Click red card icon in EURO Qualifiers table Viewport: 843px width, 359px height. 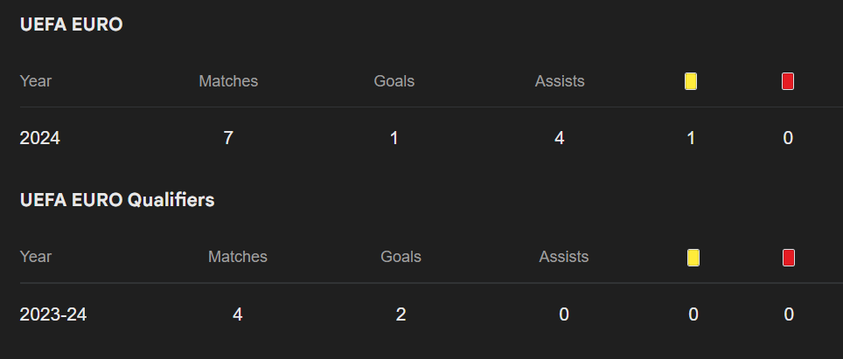pos(789,257)
